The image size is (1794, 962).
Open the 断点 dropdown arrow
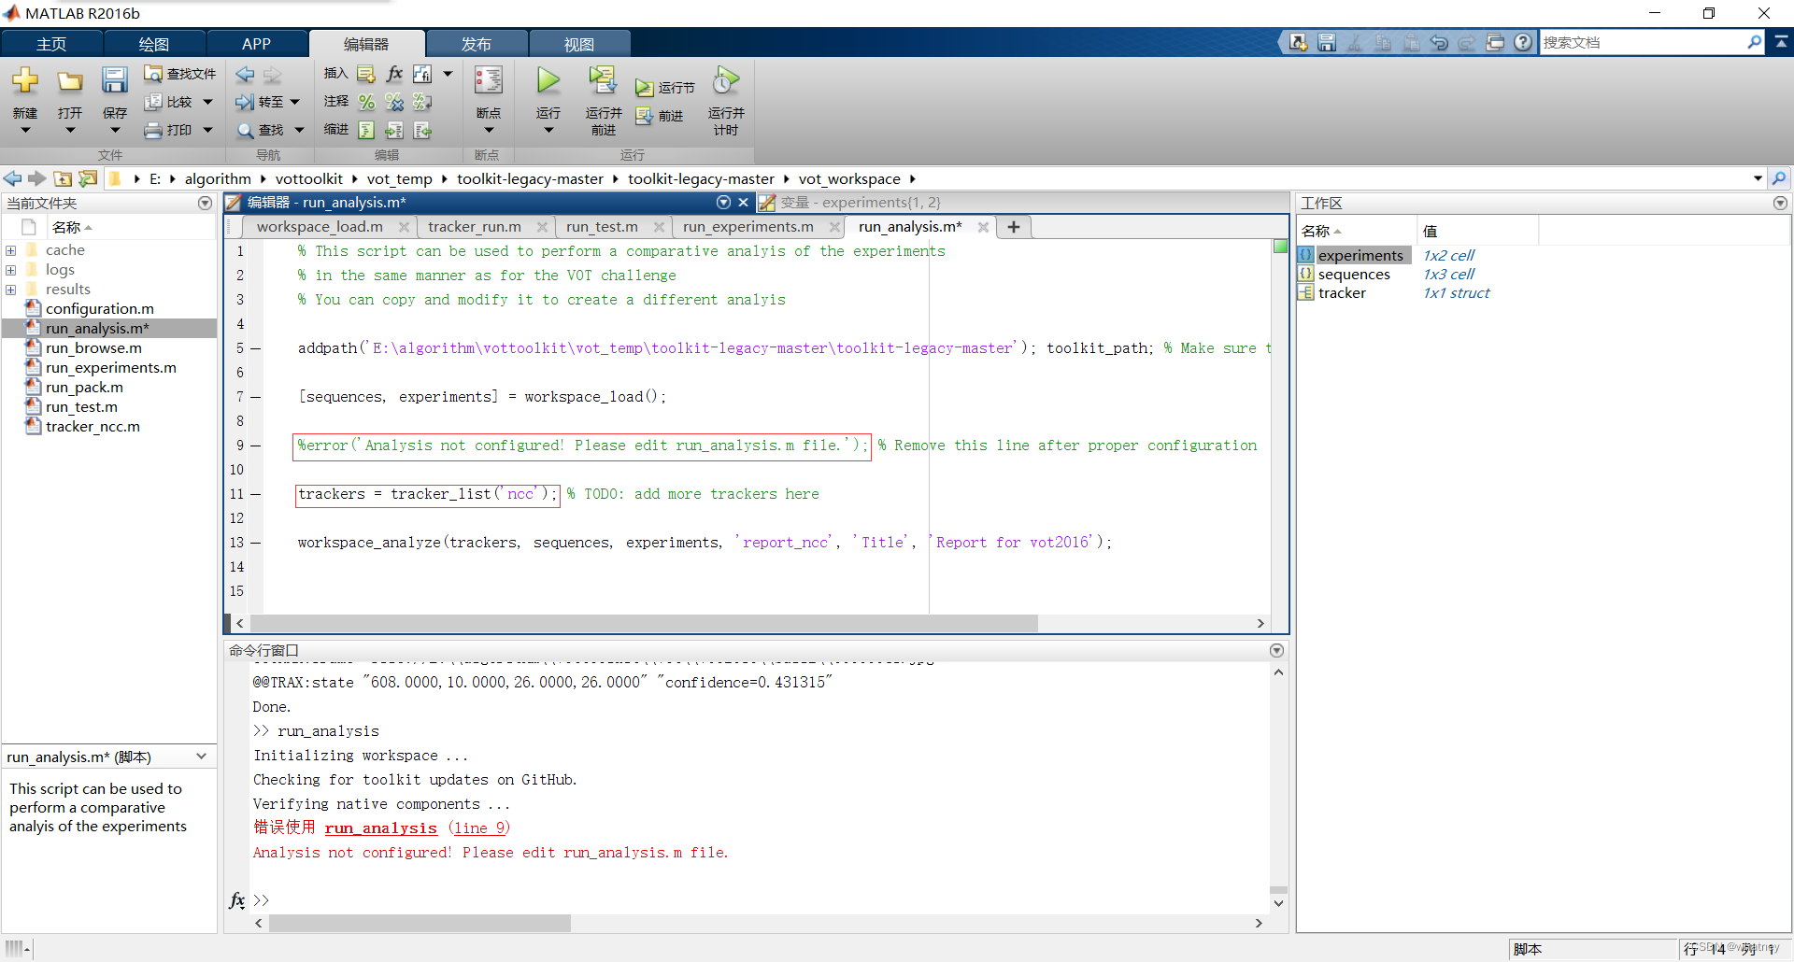tap(489, 131)
